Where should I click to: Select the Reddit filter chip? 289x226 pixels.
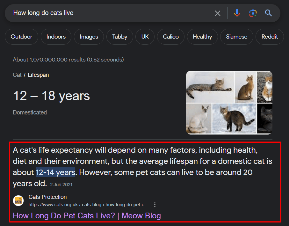click(270, 37)
